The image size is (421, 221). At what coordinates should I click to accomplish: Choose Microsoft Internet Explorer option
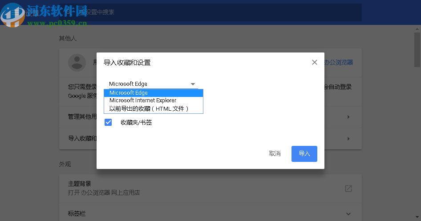pos(153,100)
